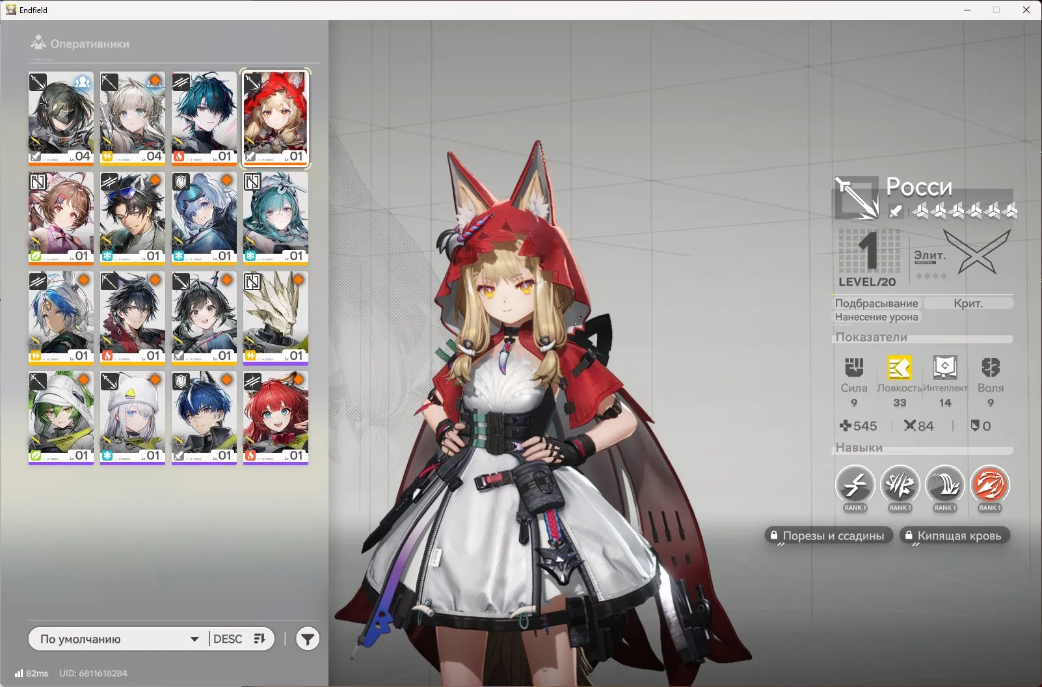Click the Оперативники header title

click(90, 44)
